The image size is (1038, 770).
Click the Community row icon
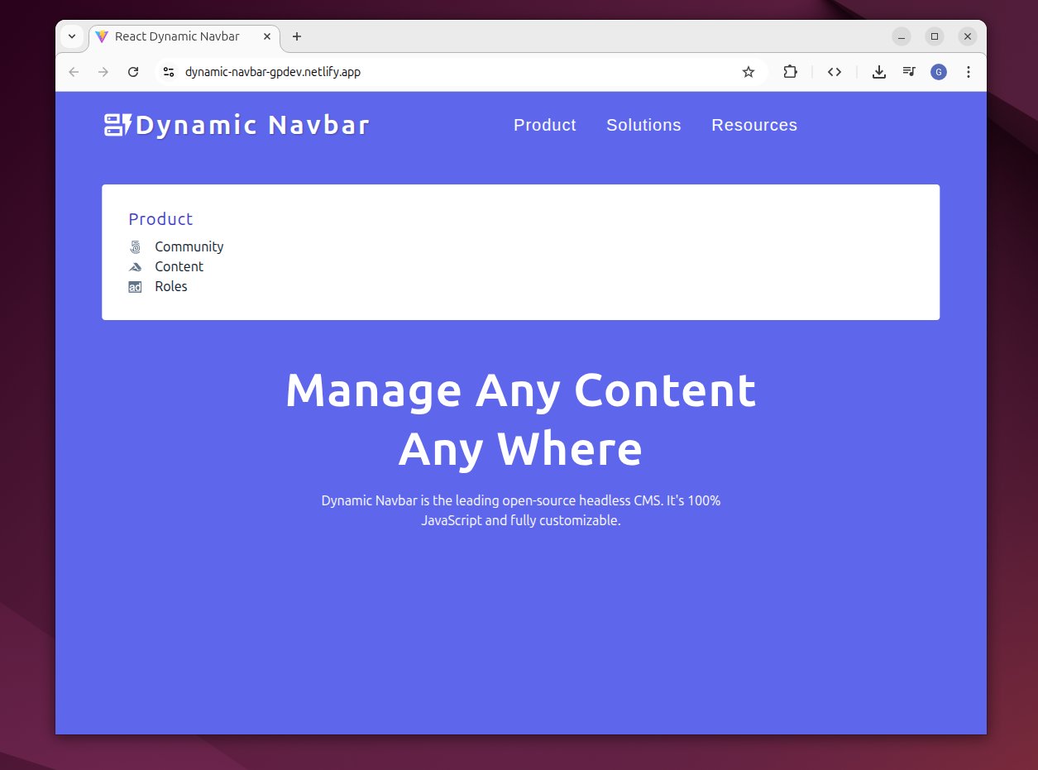point(135,246)
